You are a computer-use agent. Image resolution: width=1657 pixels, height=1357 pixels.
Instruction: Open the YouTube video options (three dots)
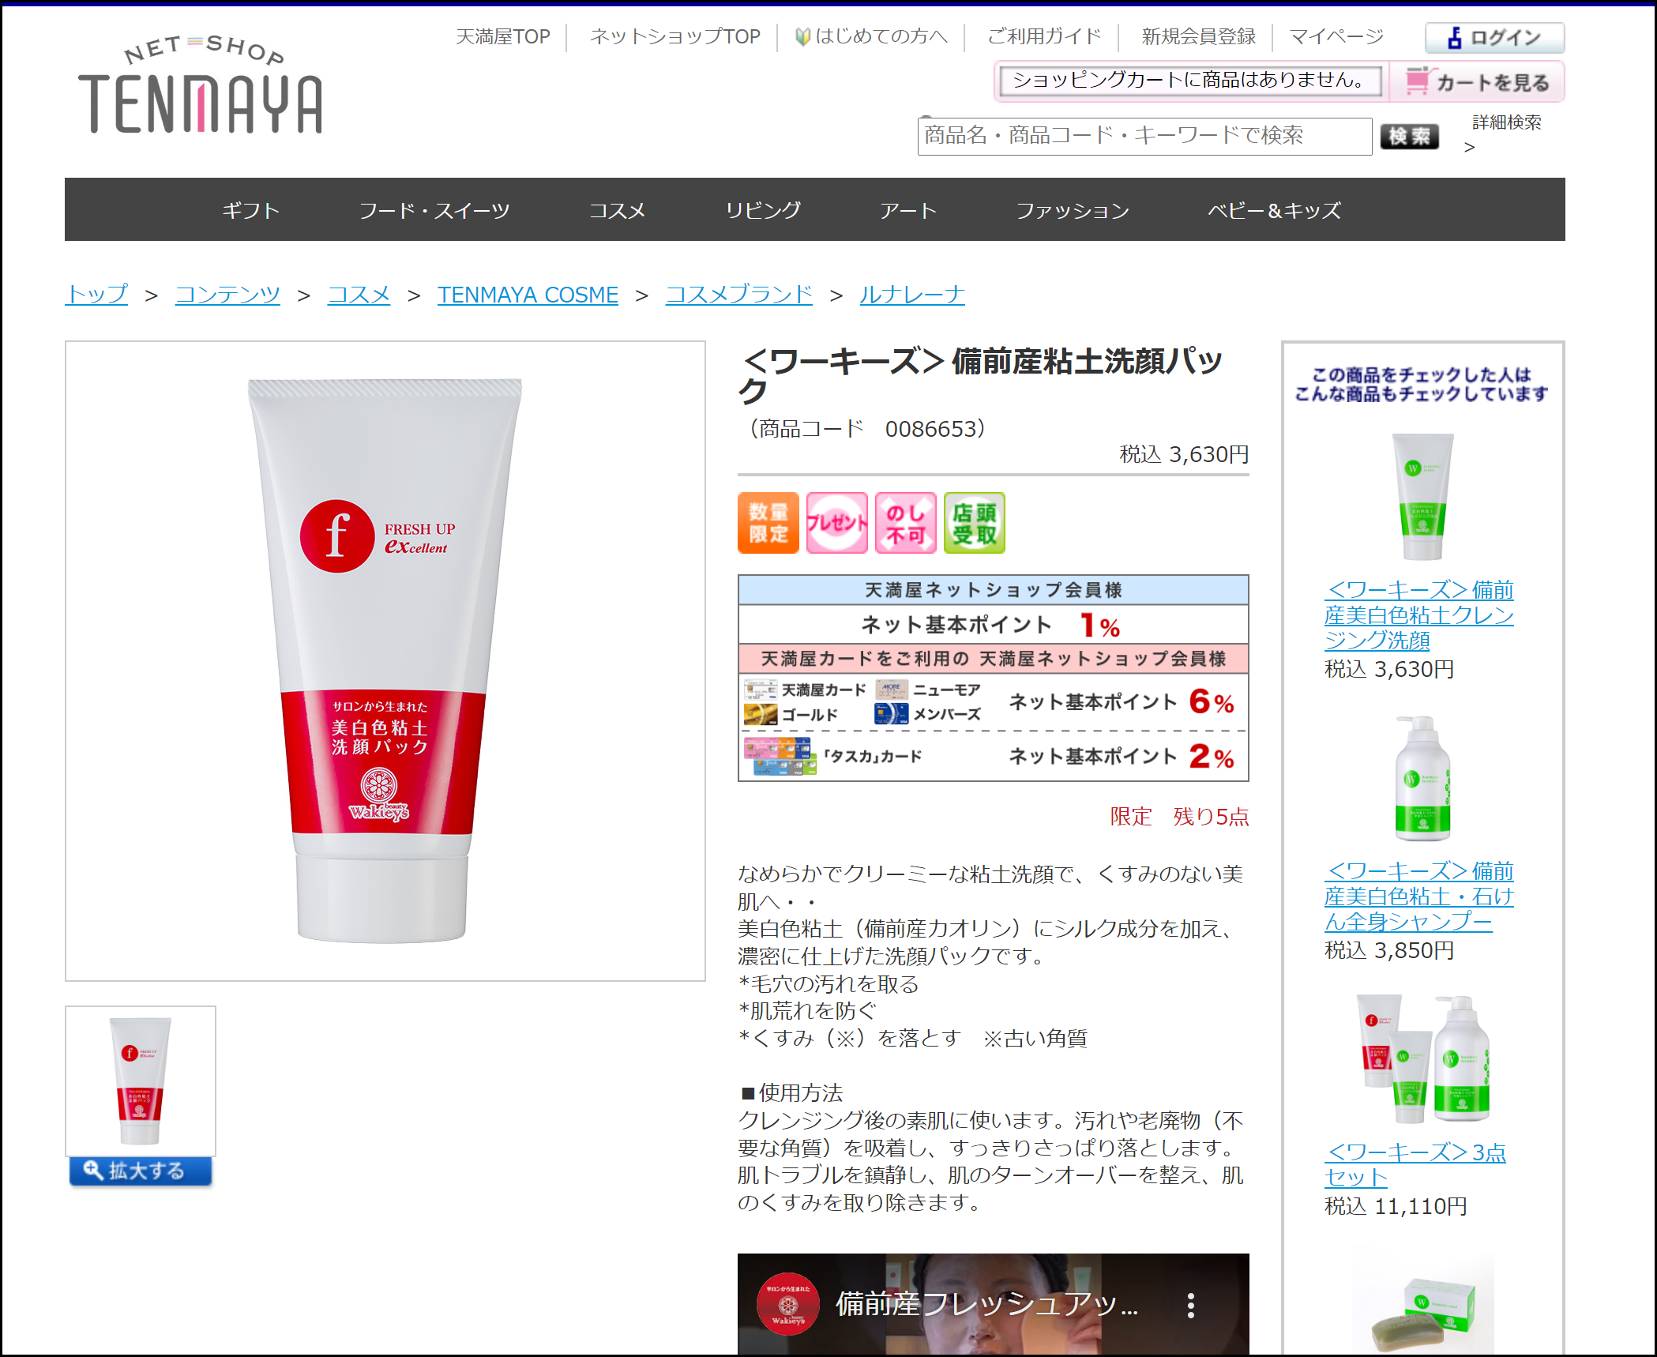(x=1190, y=1305)
